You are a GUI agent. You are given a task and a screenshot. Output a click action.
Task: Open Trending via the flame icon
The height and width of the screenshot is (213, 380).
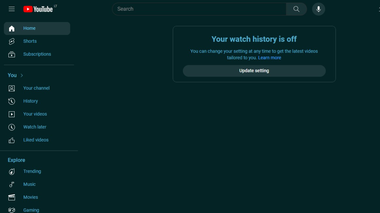[12, 172]
